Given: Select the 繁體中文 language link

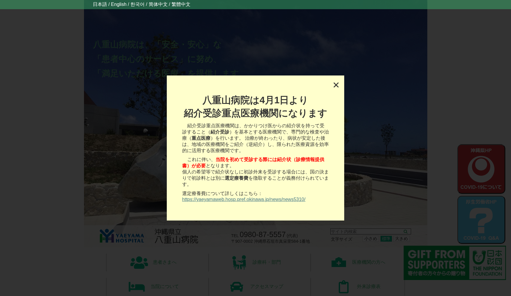Looking at the screenshot, I should click(x=181, y=4).
